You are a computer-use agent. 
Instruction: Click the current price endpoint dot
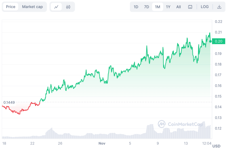211,41
